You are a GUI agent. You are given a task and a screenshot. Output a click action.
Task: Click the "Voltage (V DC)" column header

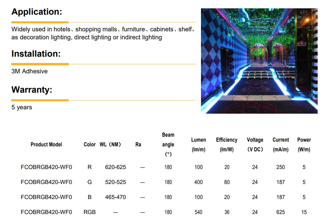tap(255, 145)
